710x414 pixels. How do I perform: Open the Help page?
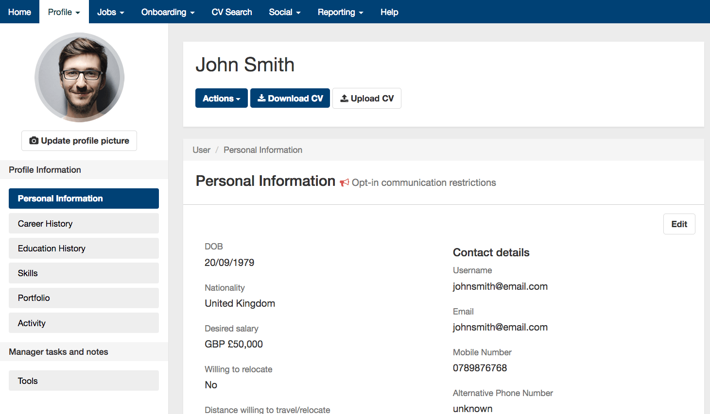tap(389, 12)
